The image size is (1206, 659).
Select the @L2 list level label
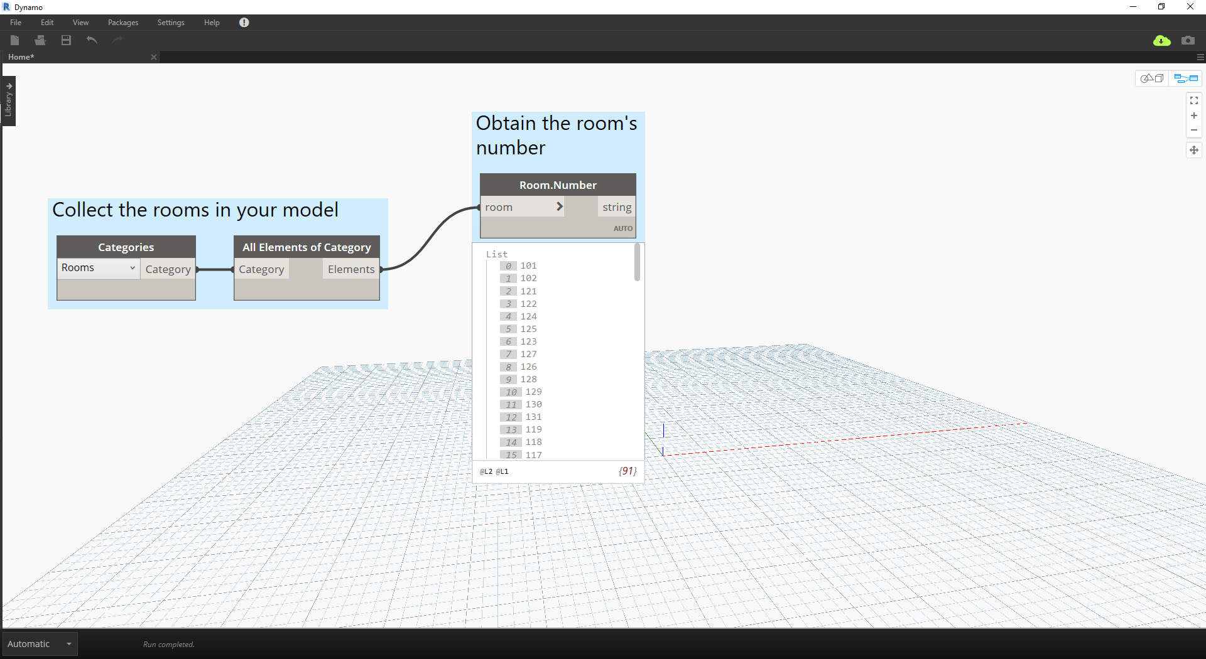(x=486, y=471)
